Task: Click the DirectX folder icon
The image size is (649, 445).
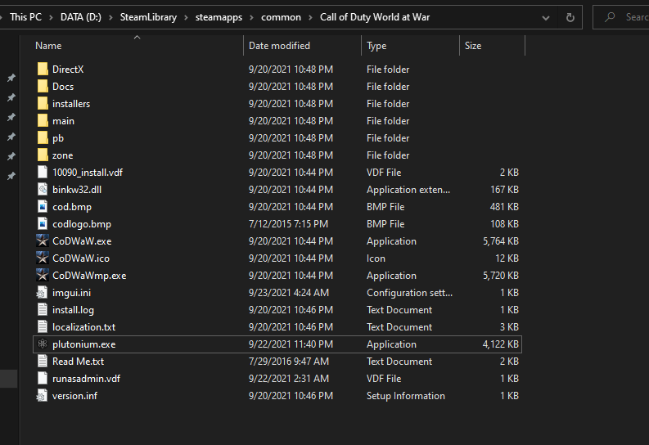Action: 43,70
